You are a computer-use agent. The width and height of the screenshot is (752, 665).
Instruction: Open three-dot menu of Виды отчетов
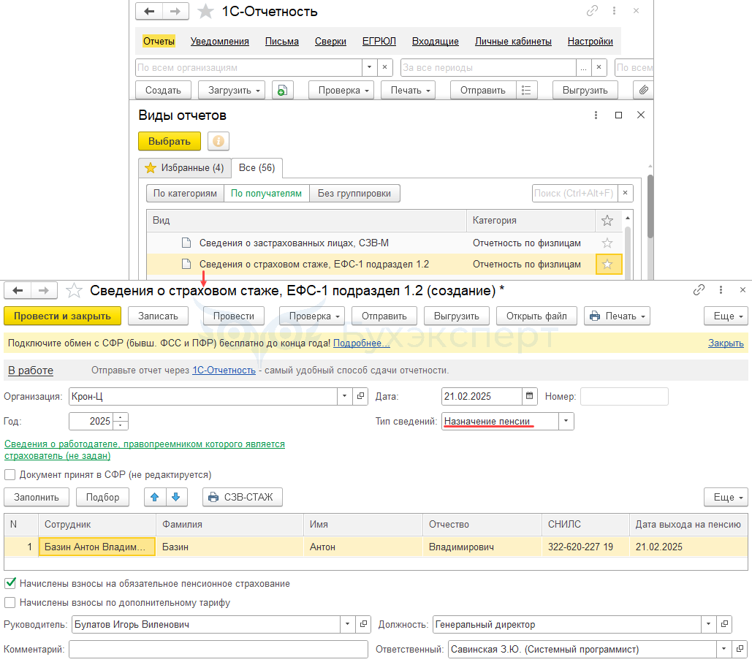pos(596,115)
